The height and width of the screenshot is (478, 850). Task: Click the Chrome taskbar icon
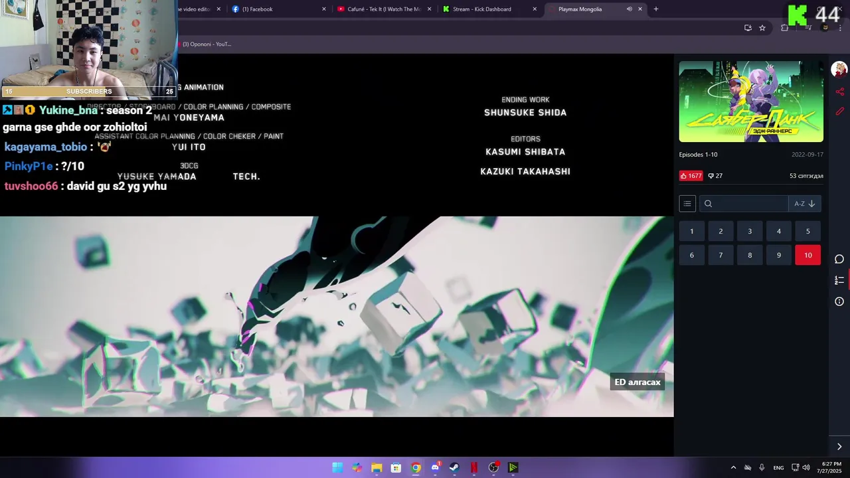(416, 467)
